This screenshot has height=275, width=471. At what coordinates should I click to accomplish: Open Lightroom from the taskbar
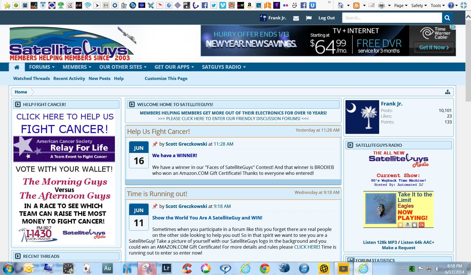coord(166,268)
